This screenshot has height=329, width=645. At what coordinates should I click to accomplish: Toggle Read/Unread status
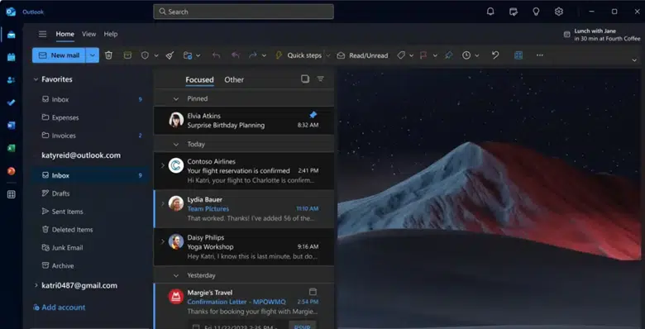(x=362, y=55)
